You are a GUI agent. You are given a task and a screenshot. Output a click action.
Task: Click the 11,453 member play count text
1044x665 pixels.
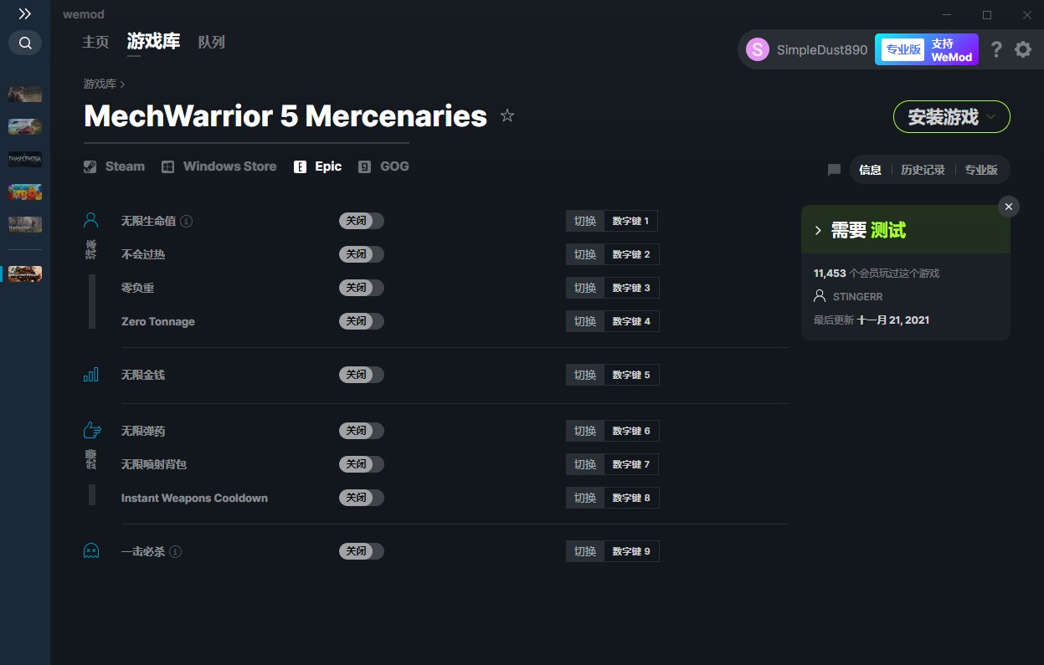(x=877, y=274)
